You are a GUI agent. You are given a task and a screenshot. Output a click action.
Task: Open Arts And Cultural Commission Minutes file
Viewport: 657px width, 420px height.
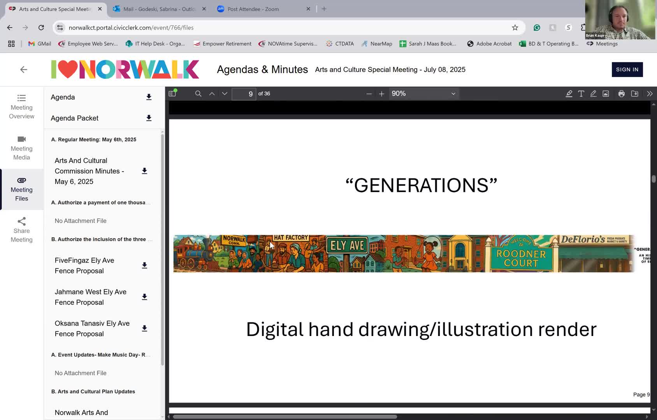(90, 171)
